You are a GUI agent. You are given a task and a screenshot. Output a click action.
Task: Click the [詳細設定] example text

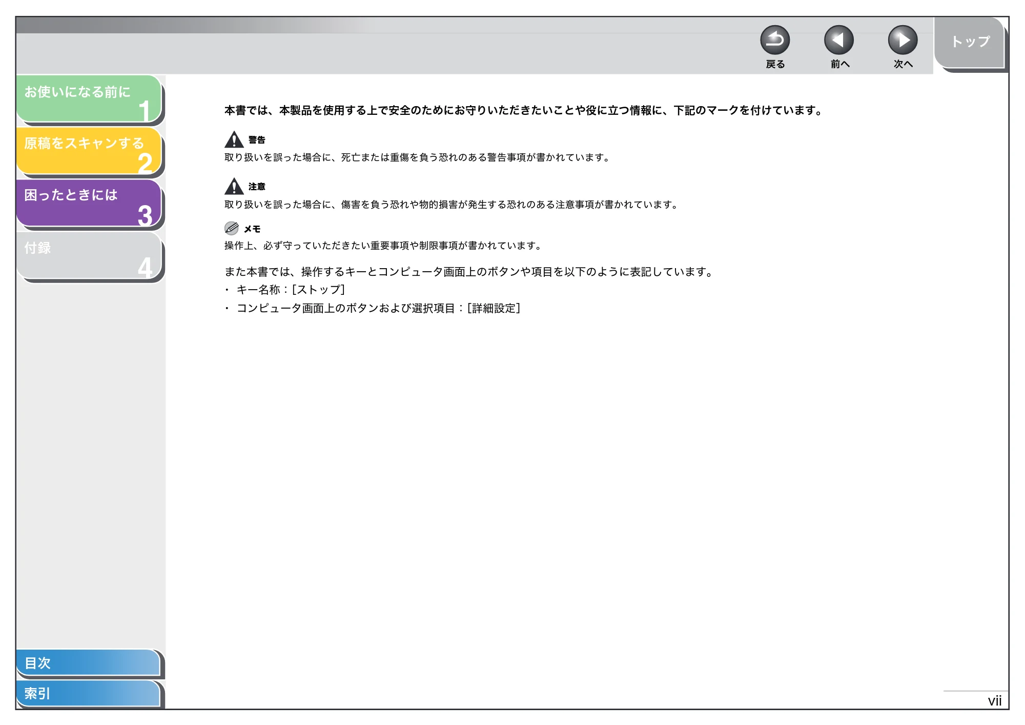coord(494,308)
